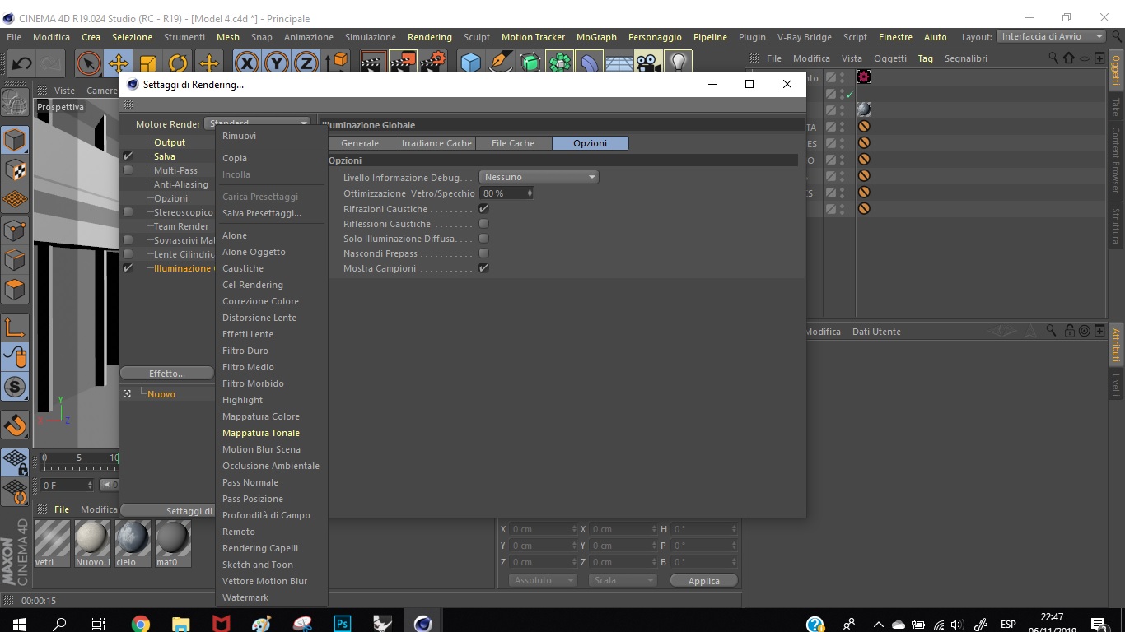Click the green subdivision surface cube icon
The width and height of the screenshot is (1125, 632).
coord(530,63)
